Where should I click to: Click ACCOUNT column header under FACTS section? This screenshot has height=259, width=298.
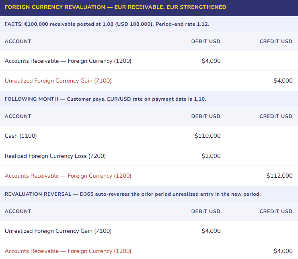(x=18, y=41)
